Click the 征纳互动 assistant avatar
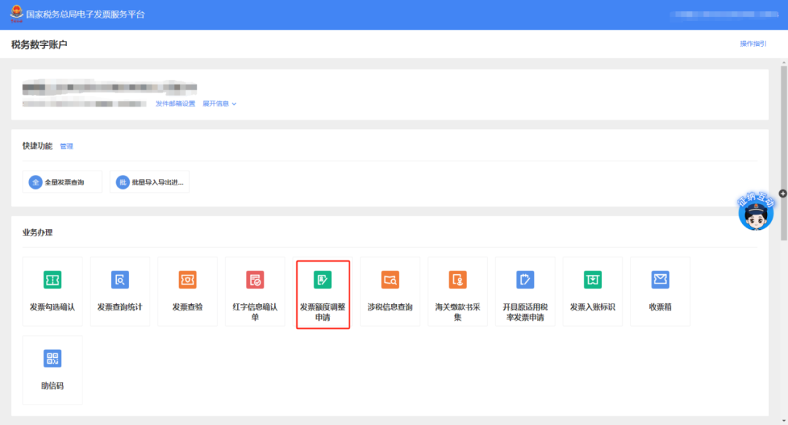The height and width of the screenshot is (425, 788). click(x=756, y=214)
